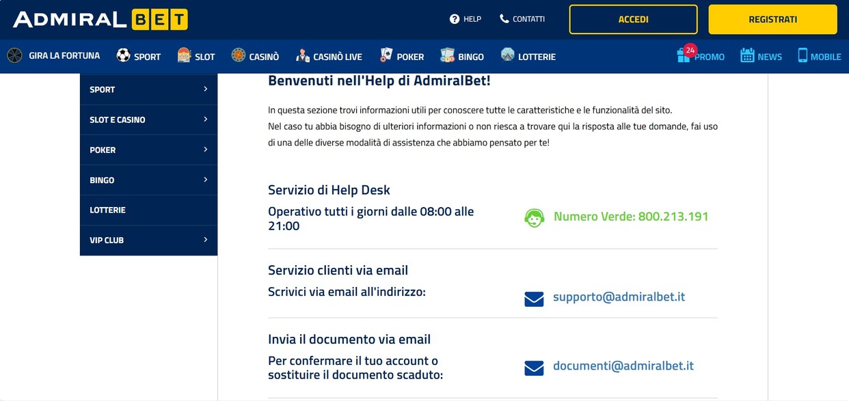Click the Casinò Live dealer icon

click(303, 56)
